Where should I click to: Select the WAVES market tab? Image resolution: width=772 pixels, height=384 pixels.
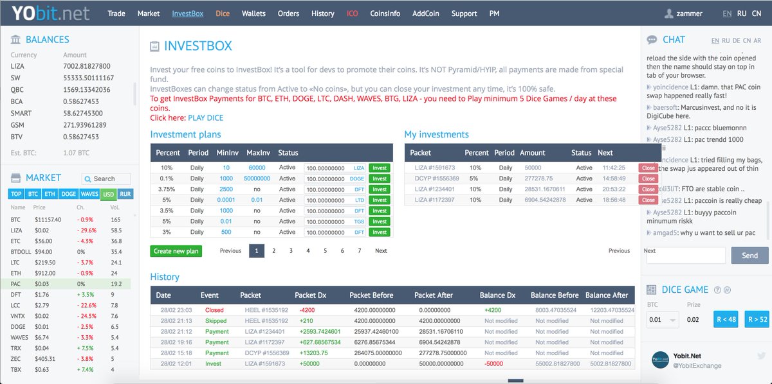[89, 194]
